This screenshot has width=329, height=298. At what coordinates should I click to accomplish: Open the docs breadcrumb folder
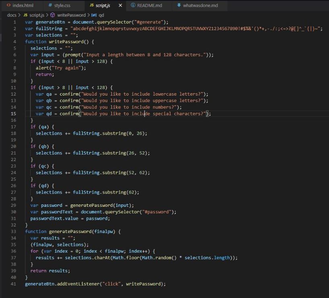(12, 15)
